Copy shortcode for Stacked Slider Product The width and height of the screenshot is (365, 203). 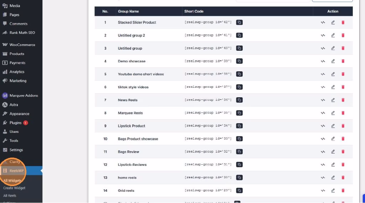(239, 22)
